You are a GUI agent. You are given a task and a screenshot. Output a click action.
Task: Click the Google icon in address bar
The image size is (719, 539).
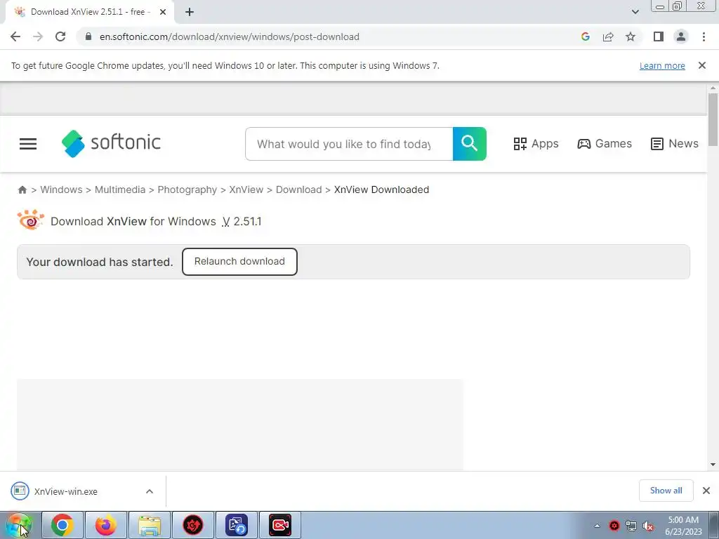(x=585, y=36)
